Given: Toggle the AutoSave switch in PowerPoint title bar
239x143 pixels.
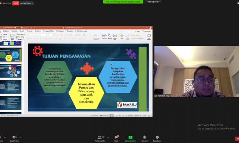Looking at the screenshot, I should [x=17, y=28].
